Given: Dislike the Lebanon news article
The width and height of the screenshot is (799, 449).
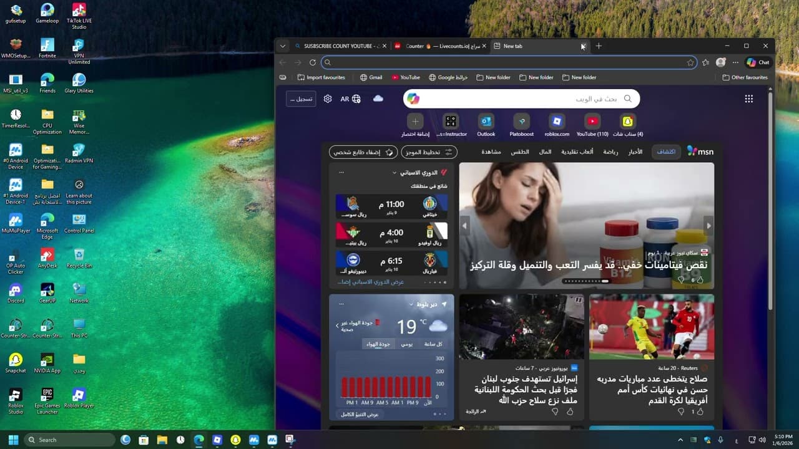Looking at the screenshot, I should pos(555,412).
